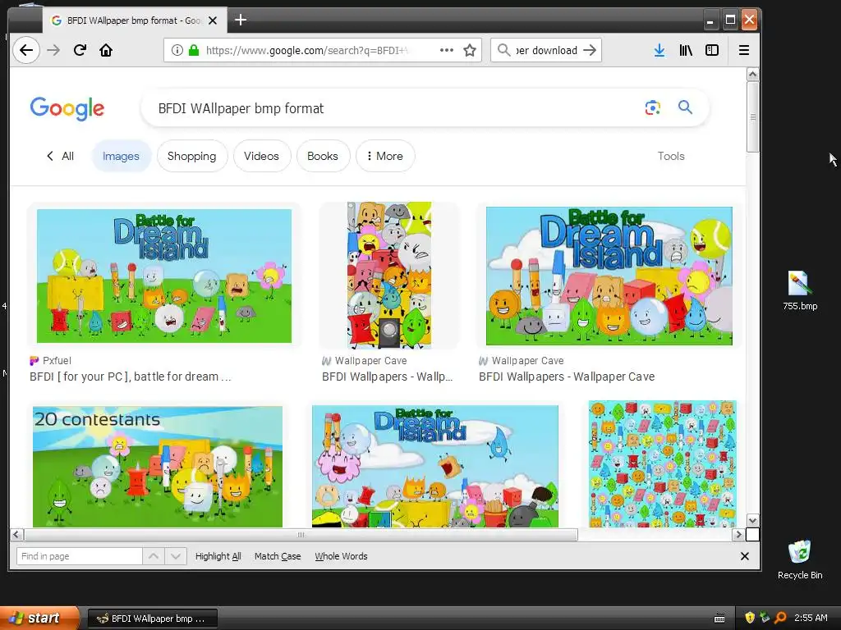Open the 20 contestants thumbnail
The width and height of the screenshot is (841, 630).
pos(158,467)
